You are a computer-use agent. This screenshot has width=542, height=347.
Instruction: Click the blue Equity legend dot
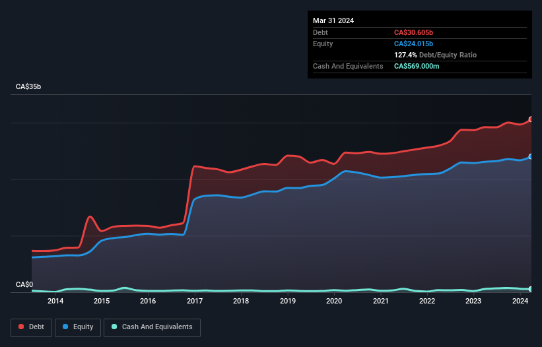point(65,327)
